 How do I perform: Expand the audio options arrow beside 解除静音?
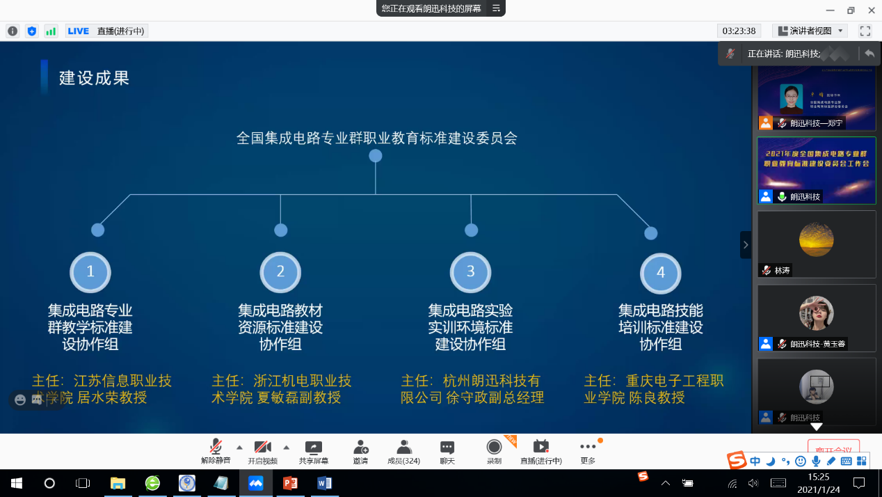239,447
